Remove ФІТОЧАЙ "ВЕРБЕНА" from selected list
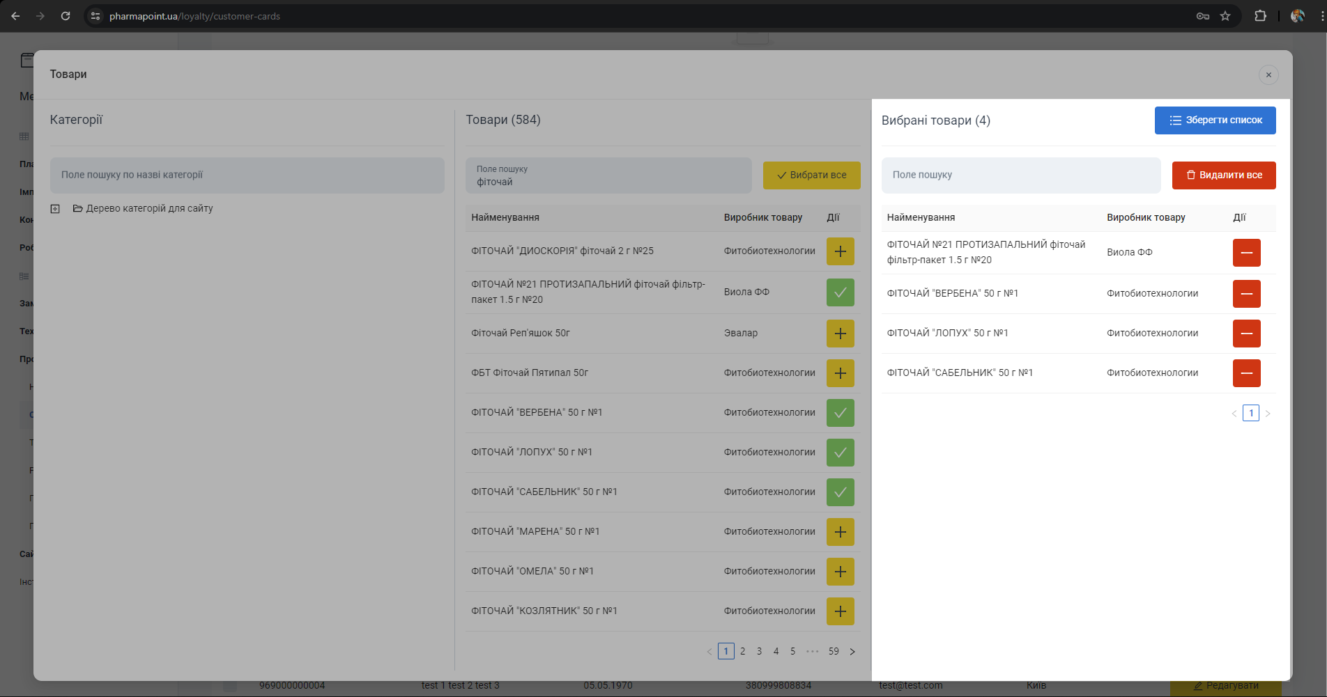Screen dimensions: 1327x697 tap(1246, 294)
